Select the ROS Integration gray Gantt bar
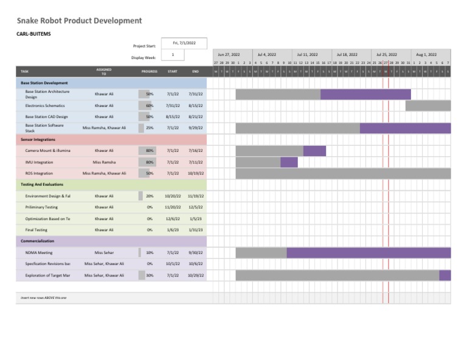This screenshot has width=467, height=361. [343, 173]
